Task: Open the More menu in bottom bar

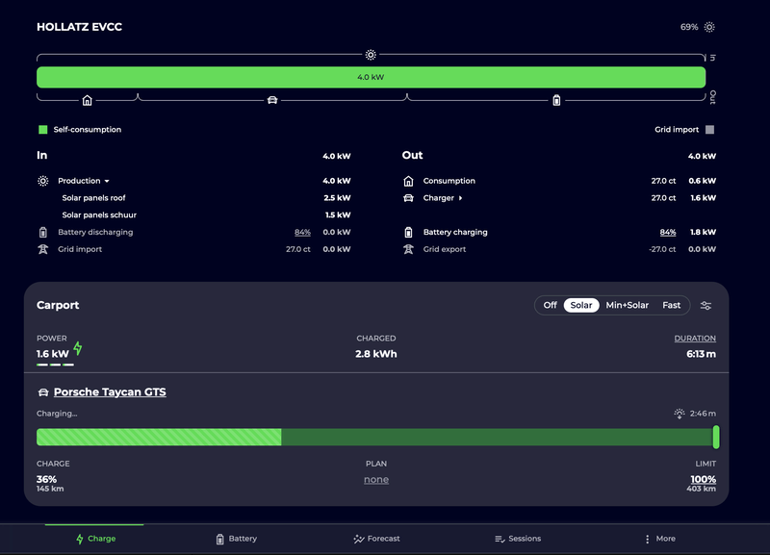Action: click(659, 539)
